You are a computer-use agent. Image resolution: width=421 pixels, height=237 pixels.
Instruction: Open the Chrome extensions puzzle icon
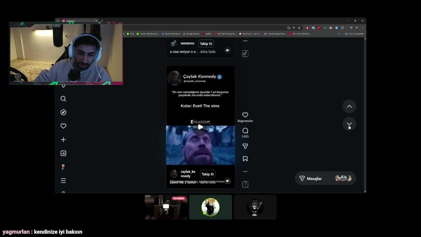342,28
